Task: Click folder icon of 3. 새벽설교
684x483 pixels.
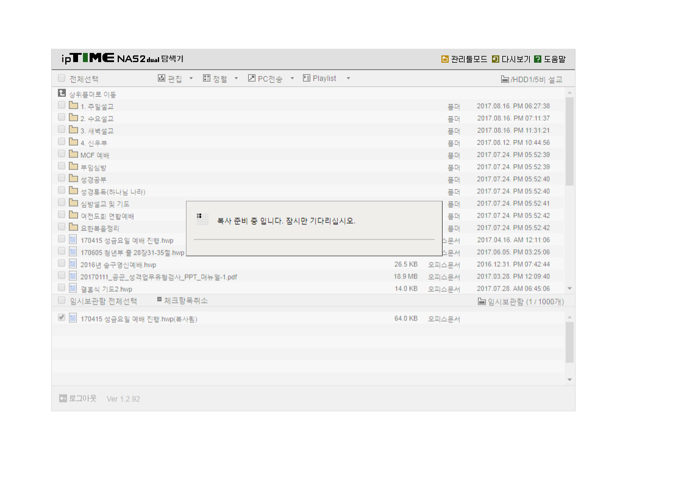Action: [x=73, y=130]
